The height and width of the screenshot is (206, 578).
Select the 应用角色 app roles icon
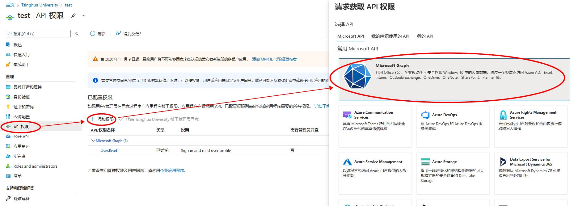pyautogui.click(x=8, y=146)
